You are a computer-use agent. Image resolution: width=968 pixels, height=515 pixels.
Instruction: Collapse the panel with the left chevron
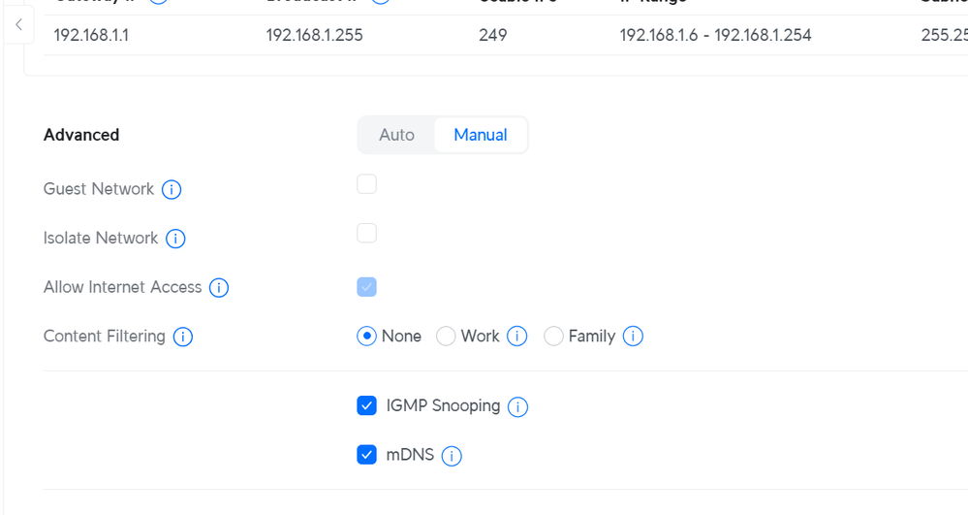click(18, 24)
